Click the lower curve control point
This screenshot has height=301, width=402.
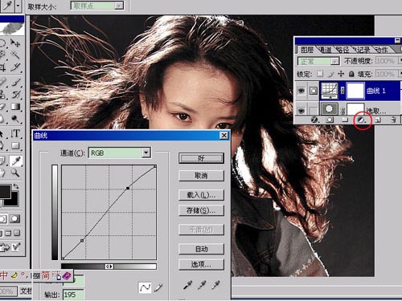click(x=82, y=241)
